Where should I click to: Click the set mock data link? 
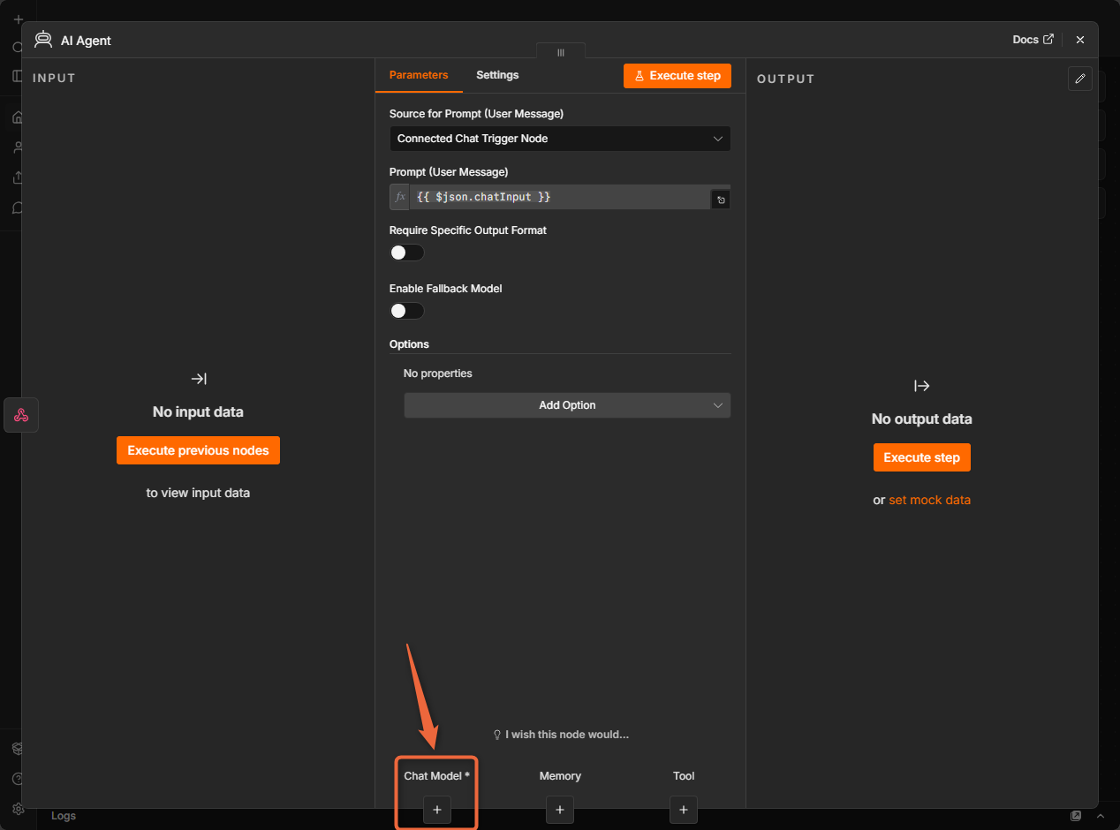[929, 500]
